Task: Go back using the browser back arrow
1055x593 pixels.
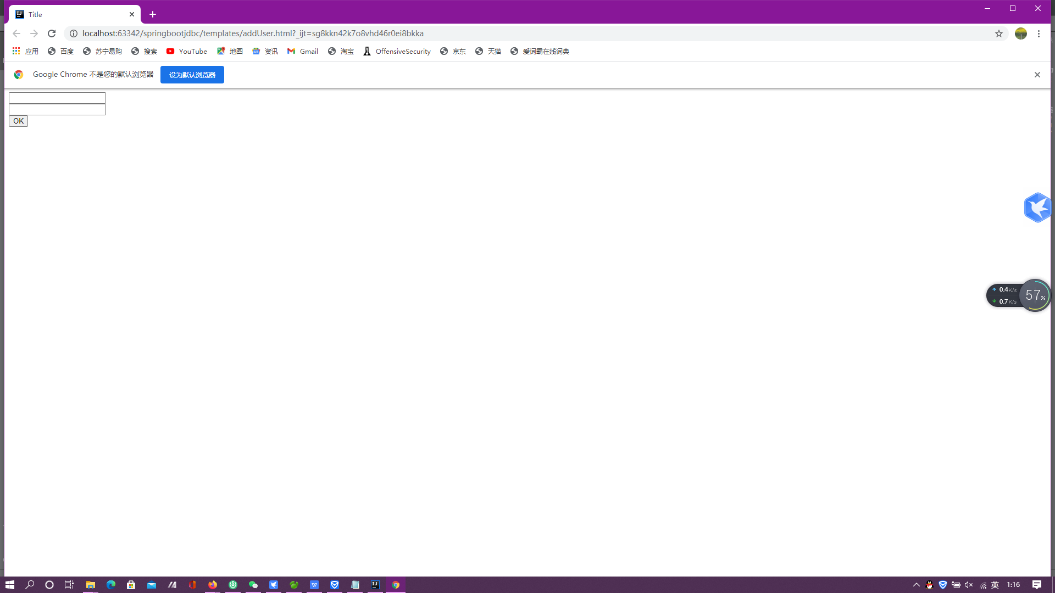Action: point(16,33)
